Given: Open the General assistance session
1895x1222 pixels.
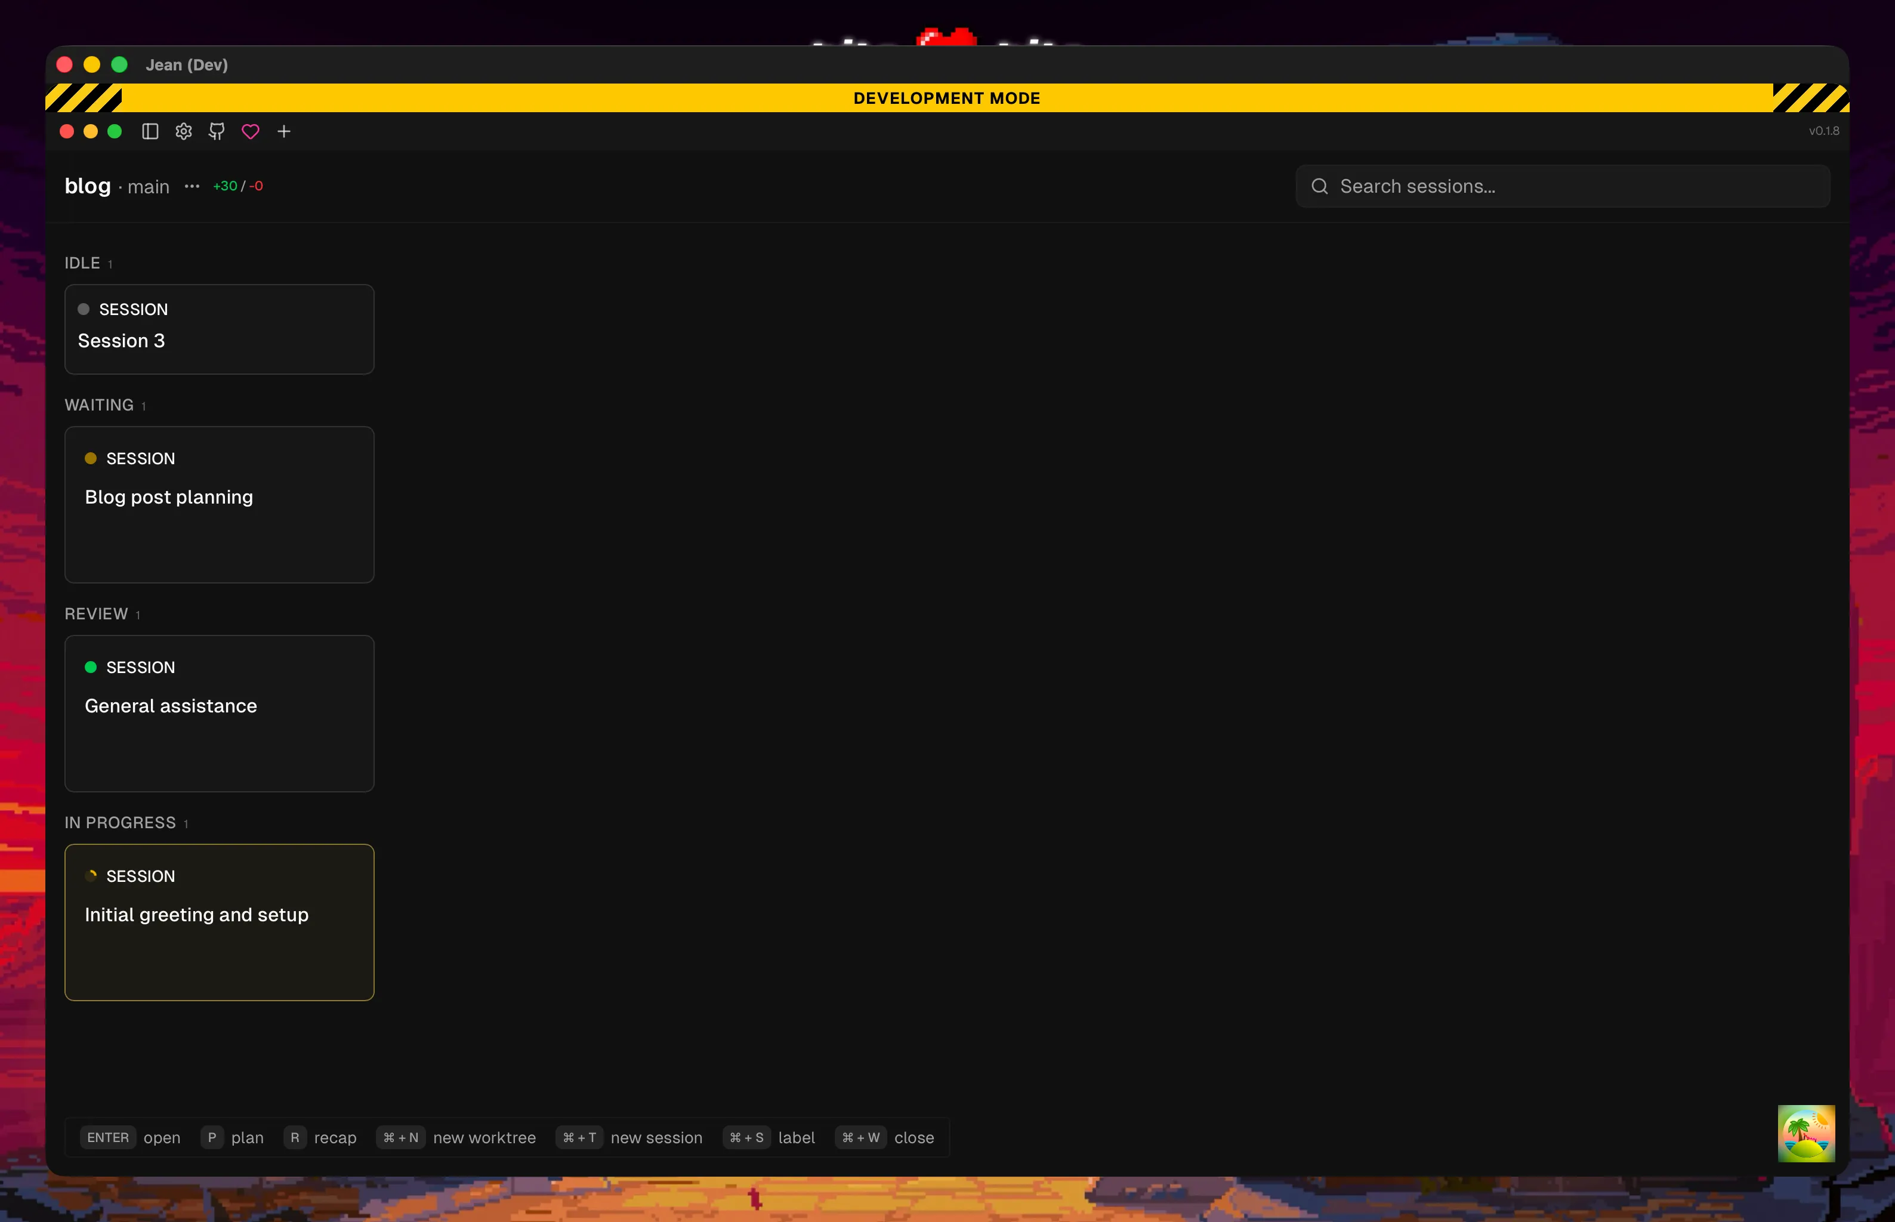Looking at the screenshot, I should pyautogui.click(x=219, y=714).
